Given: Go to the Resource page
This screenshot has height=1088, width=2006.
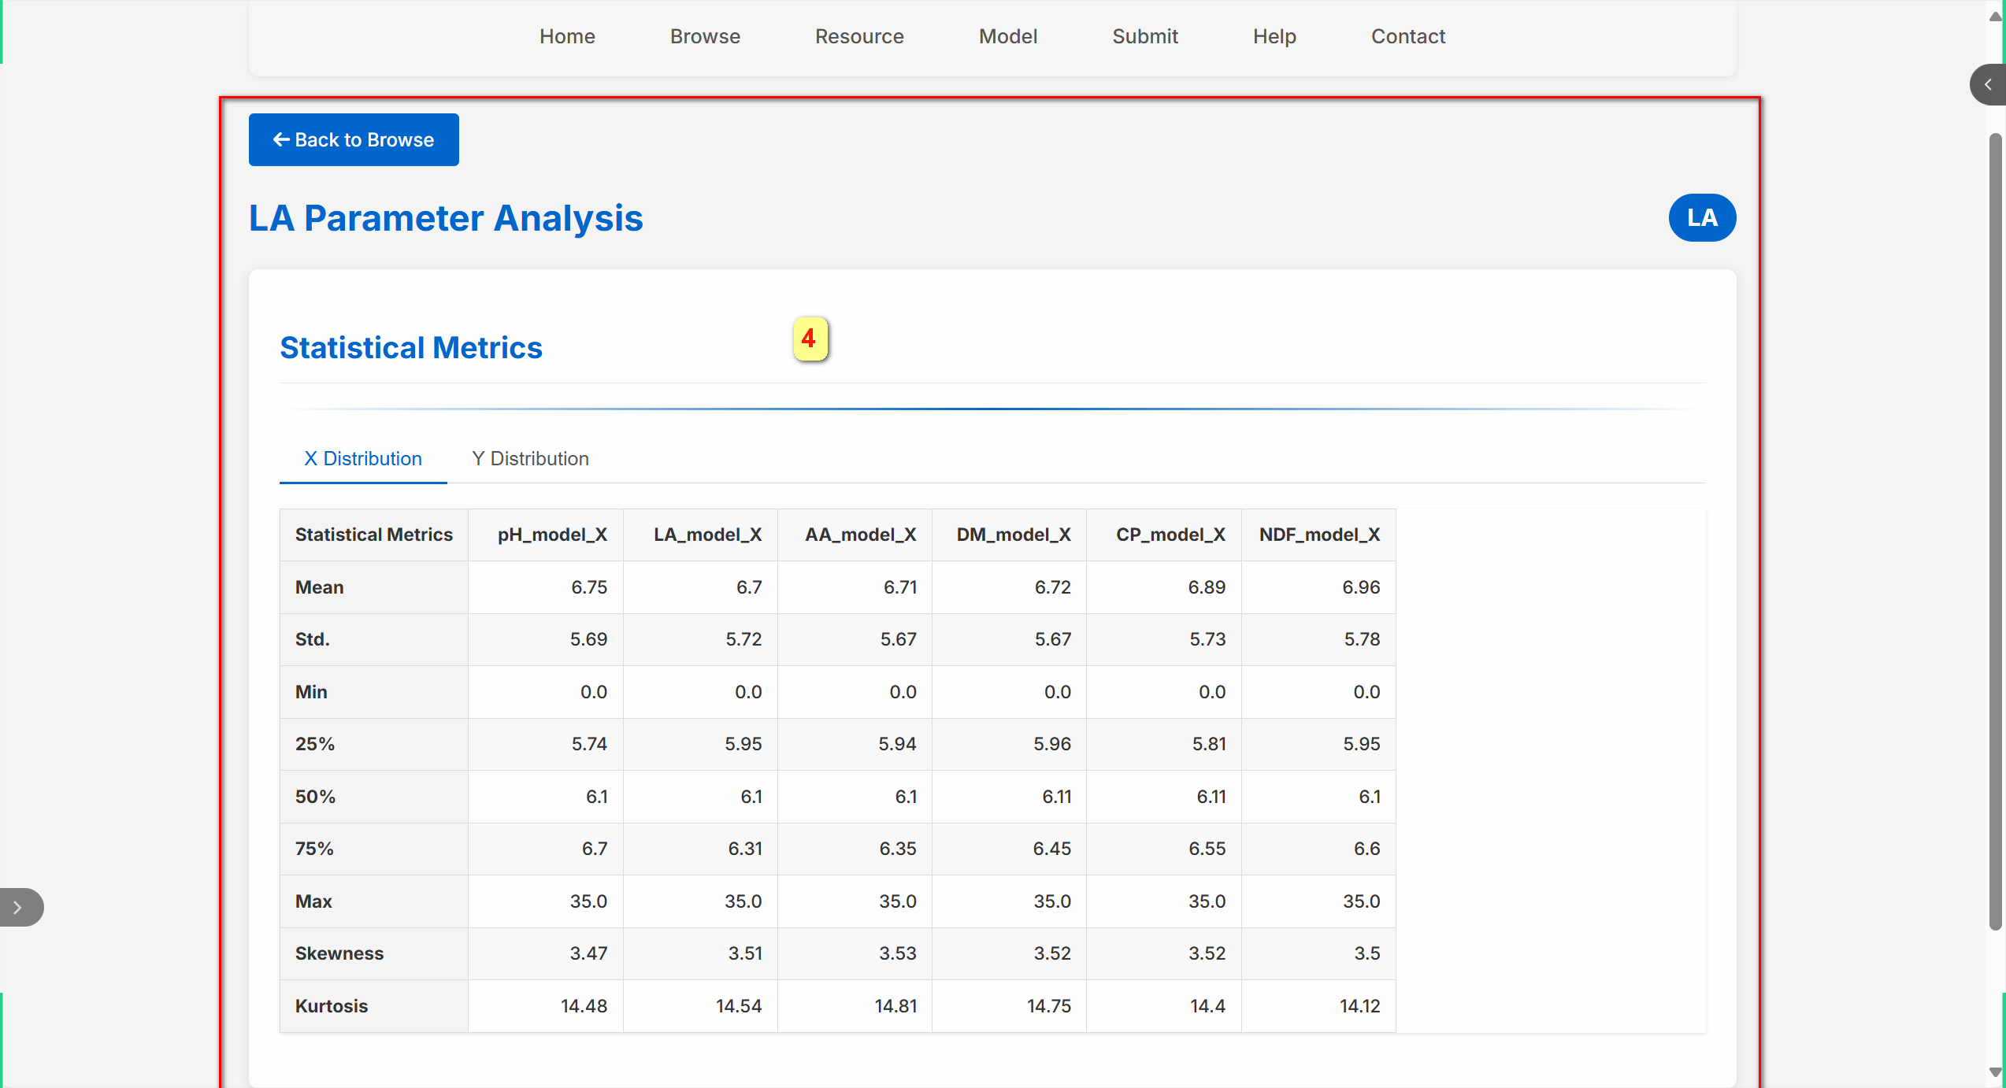Looking at the screenshot, I should click(x=859, y=36).
